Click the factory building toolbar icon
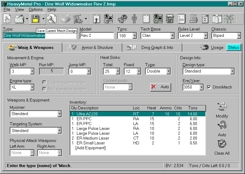This screenshot has height=174, width=245. [x=194, y=19]
